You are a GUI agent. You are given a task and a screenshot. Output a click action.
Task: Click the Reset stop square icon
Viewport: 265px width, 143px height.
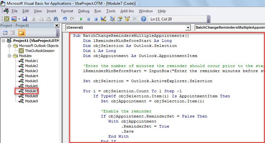tap(96, 19)
